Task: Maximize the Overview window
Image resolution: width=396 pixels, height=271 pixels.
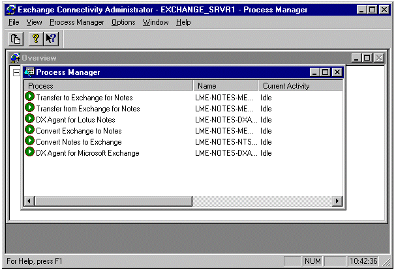Action: [x=367, y=58]
